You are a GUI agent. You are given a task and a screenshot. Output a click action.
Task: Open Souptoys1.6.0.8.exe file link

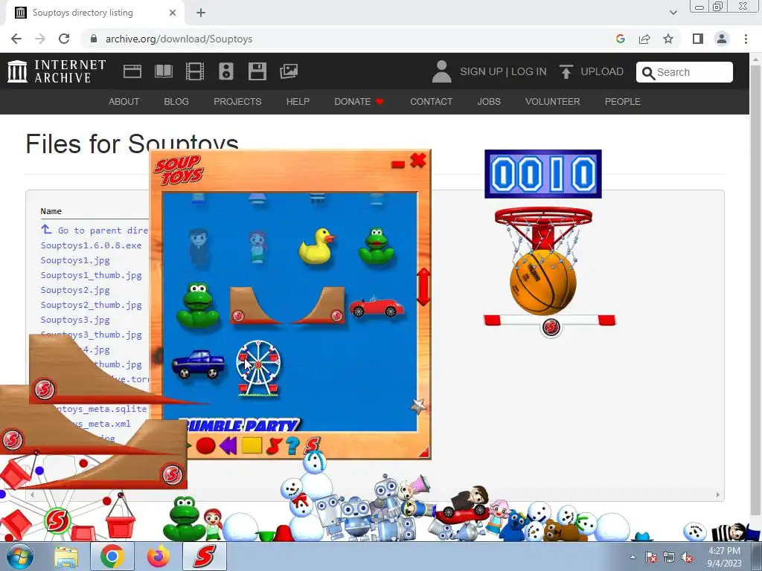(91, 245)
